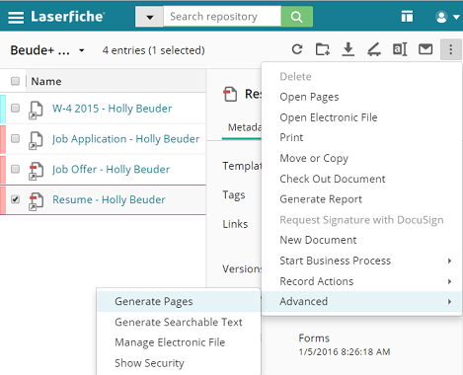
Task: Open the Job Offer - Holly Beuder link
Action: 112,170
